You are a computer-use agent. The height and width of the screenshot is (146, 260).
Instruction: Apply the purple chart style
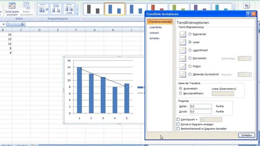200,7
